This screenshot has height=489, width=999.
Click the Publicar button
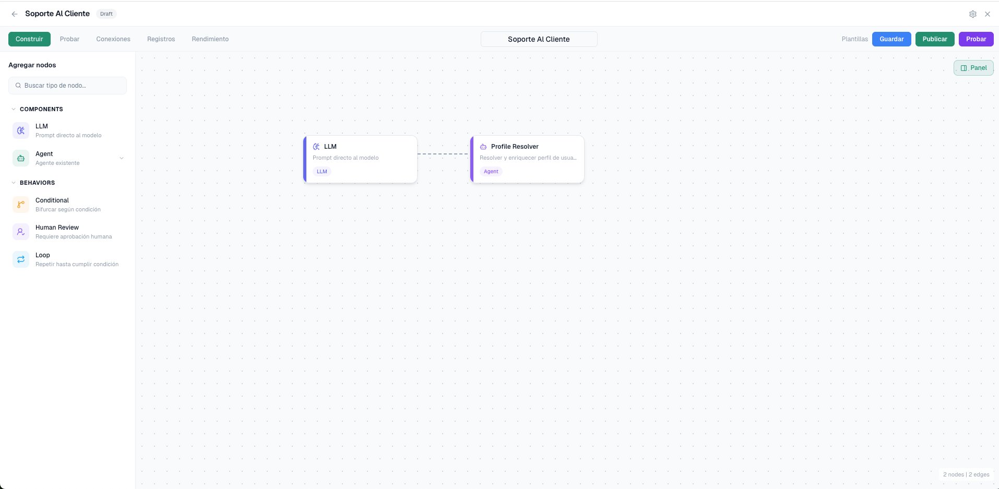935,39
